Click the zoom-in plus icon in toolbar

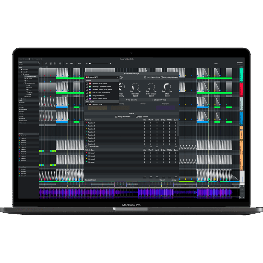point(110,63)
